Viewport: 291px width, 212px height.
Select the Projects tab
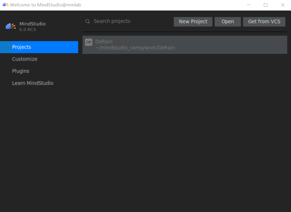39,47
